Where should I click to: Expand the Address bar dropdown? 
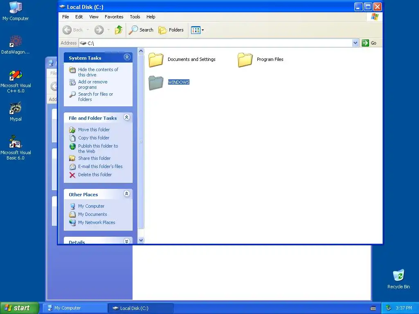coord(355,43)
